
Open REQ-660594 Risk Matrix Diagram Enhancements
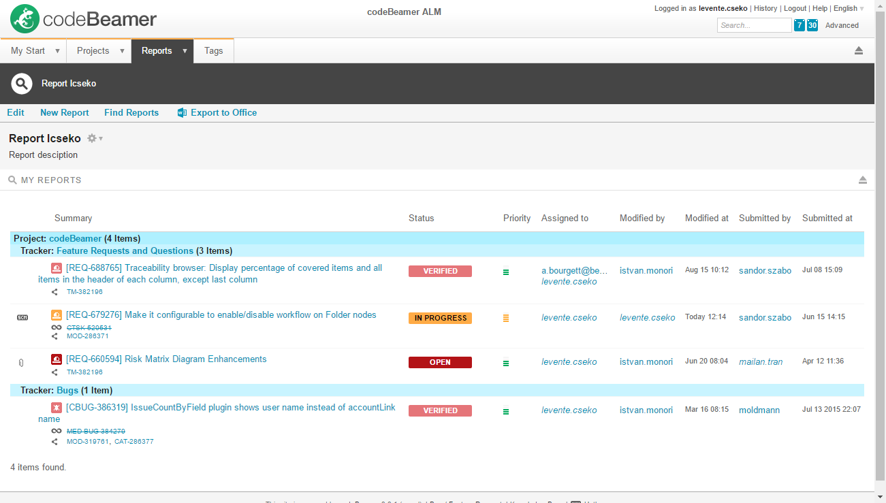click(x=166, y=359)
